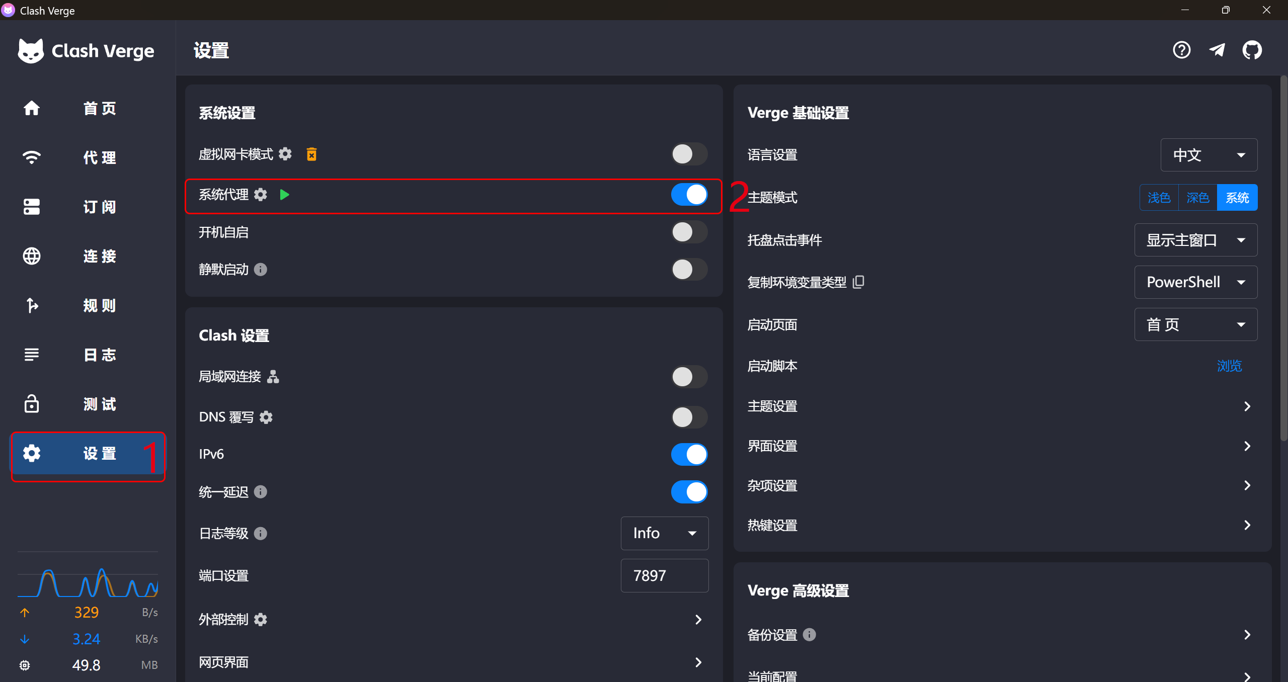Enable the 开机自启 toggle
This screenshot has height=682, width=1288.
click(689, 232)
